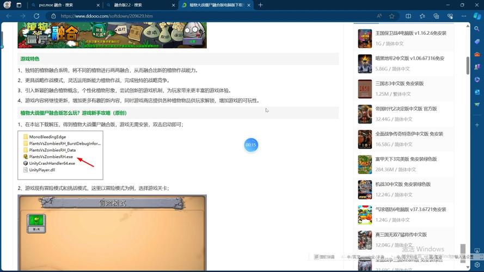Open 富甲天下3完美版 免安装绿色版 link
This screenshot has height=272, width=484.
(x=406, y=159)
